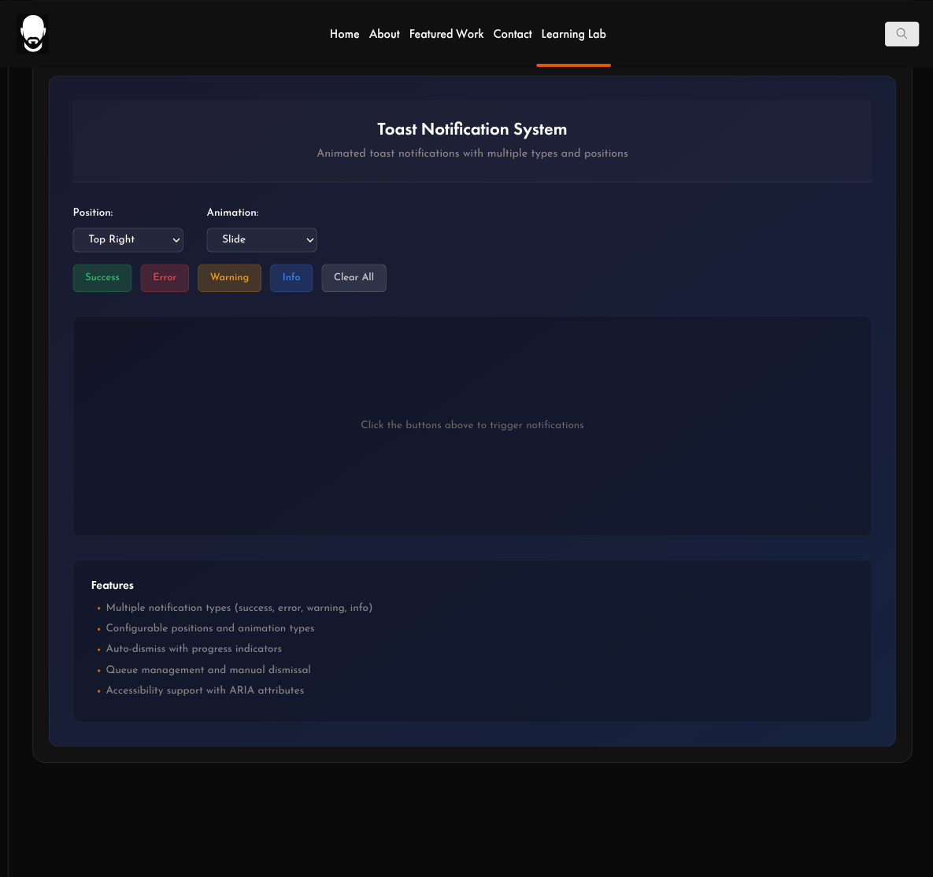Expand the Animation dropdown showing Slide
The width and height of the screenshot is (933, 877).
pos(262,240)
